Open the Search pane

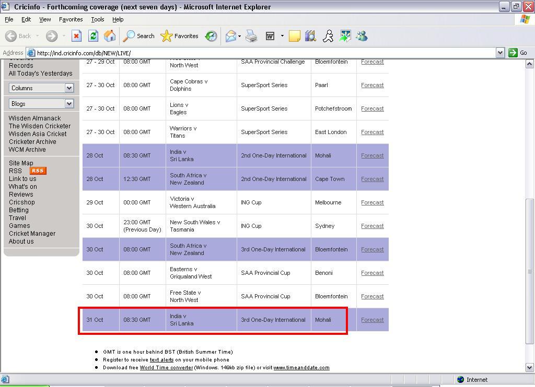(x=138, y=36)
